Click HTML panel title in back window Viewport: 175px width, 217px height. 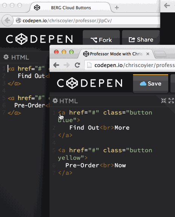(x=20, y=57)
